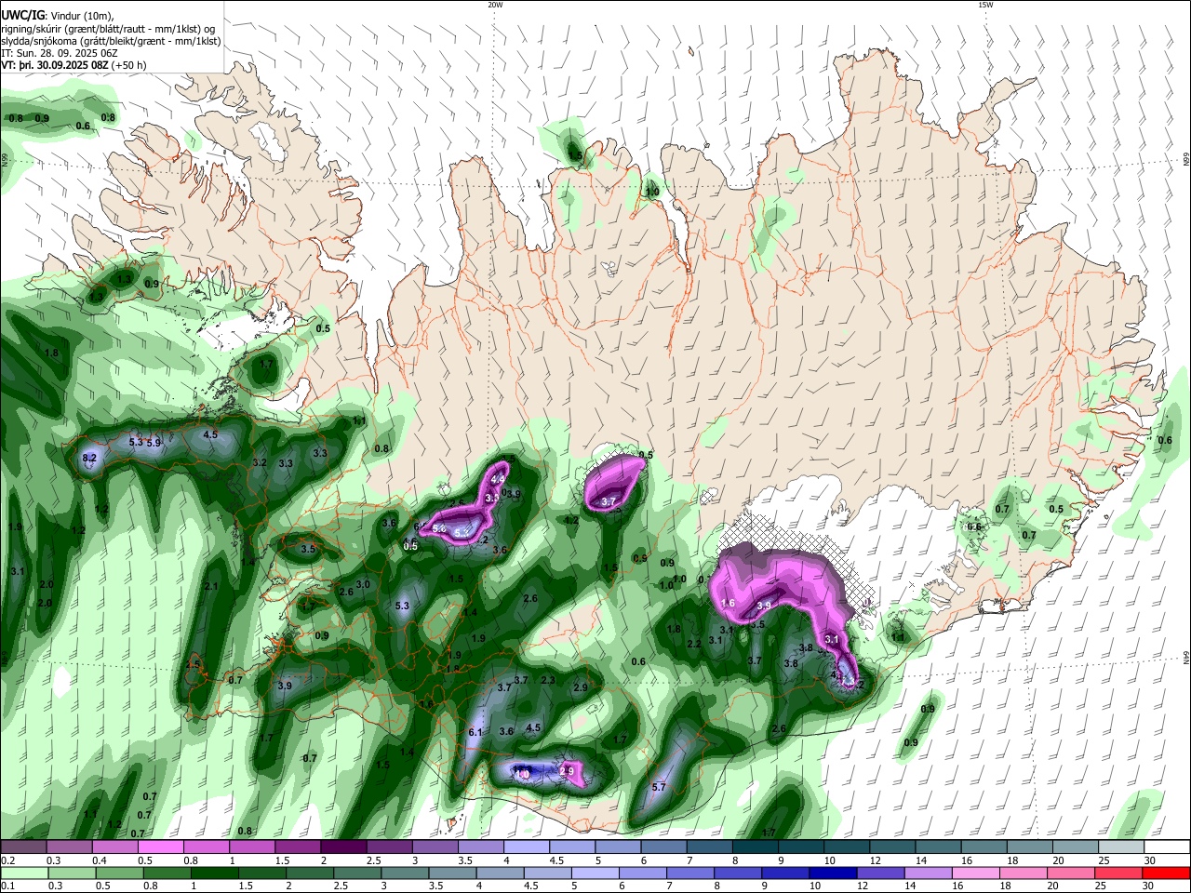
Task: Select the VT valid-time line showing +50 h
Action: tap(74, 65)
